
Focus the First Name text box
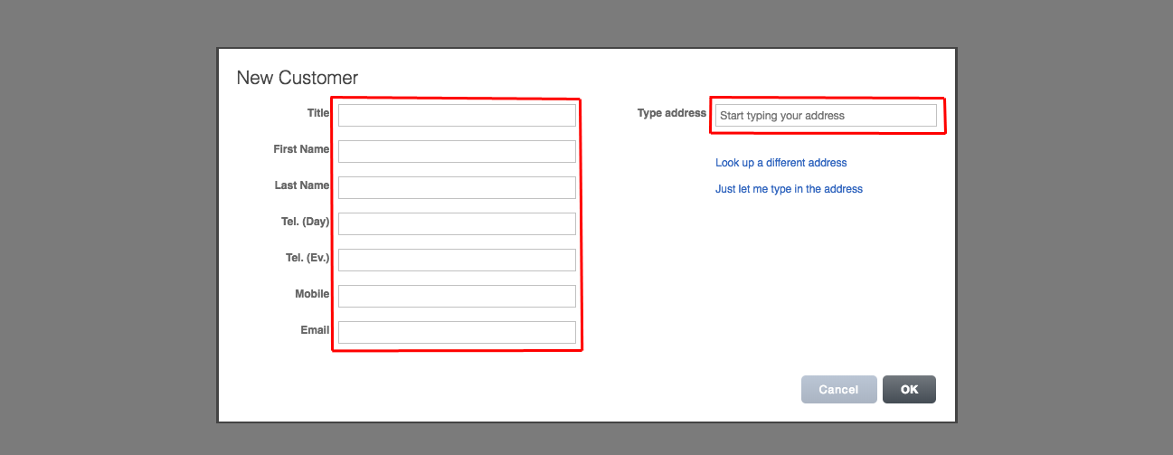click(457, 151)
